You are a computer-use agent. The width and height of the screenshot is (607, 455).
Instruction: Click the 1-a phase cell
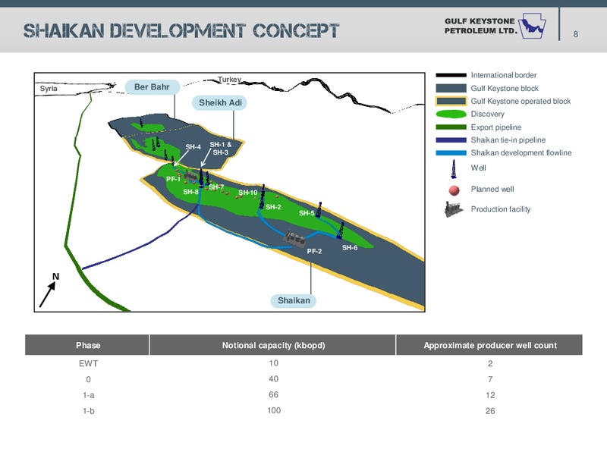[88, 395]
